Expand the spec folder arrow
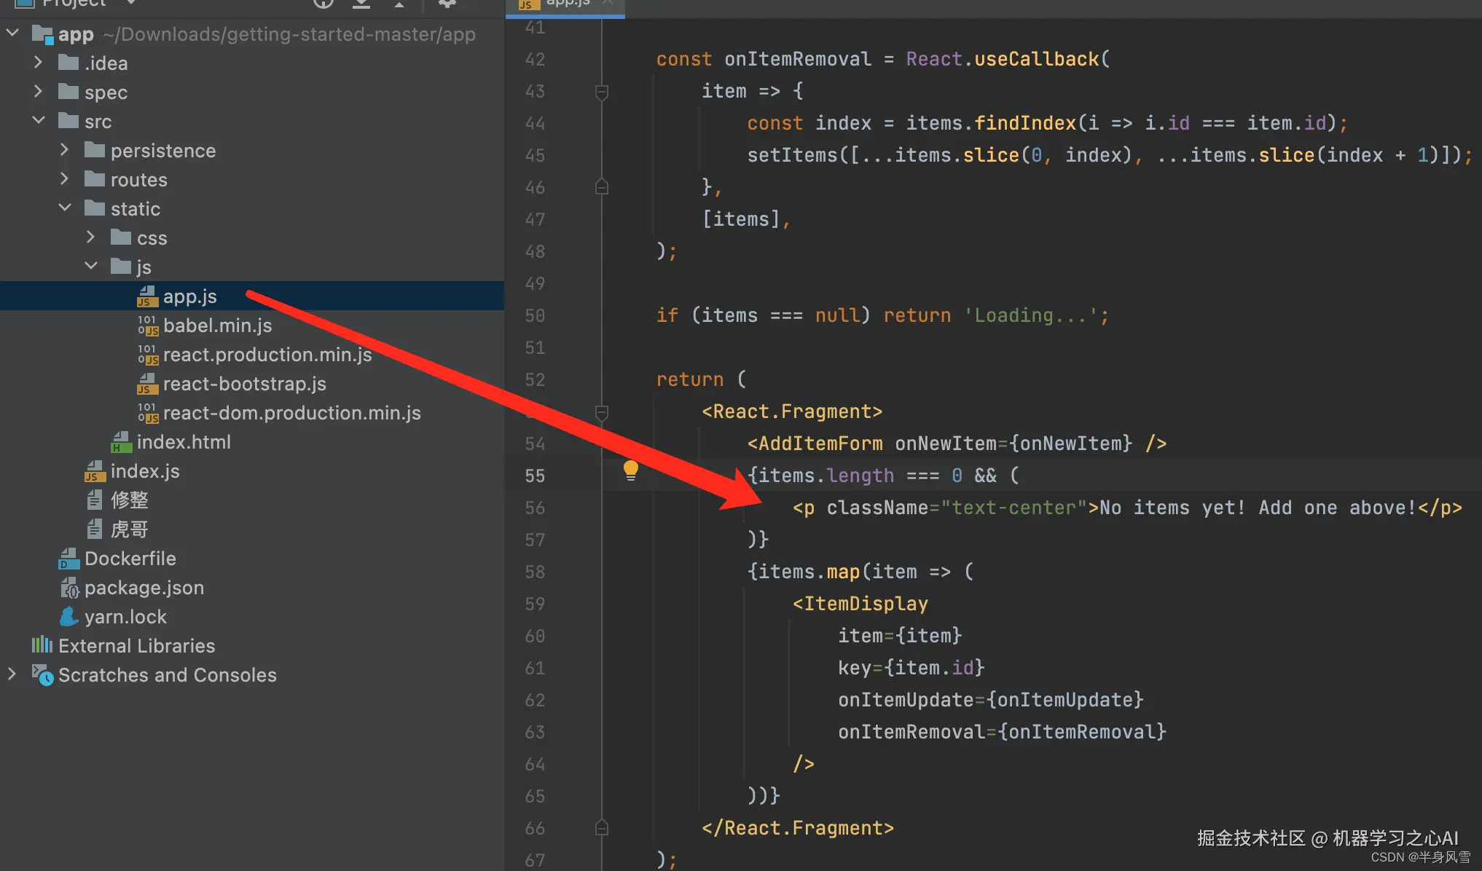The width and height of the screenshot is (1482, 871). pyautogui.click(x=39, y=92)
